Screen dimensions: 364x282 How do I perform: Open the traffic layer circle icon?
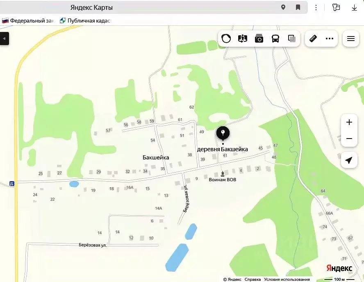click(x=226, y=39)
